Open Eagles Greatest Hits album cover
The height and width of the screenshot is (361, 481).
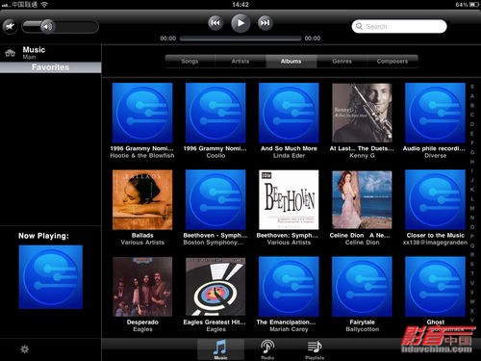[215, 287]
